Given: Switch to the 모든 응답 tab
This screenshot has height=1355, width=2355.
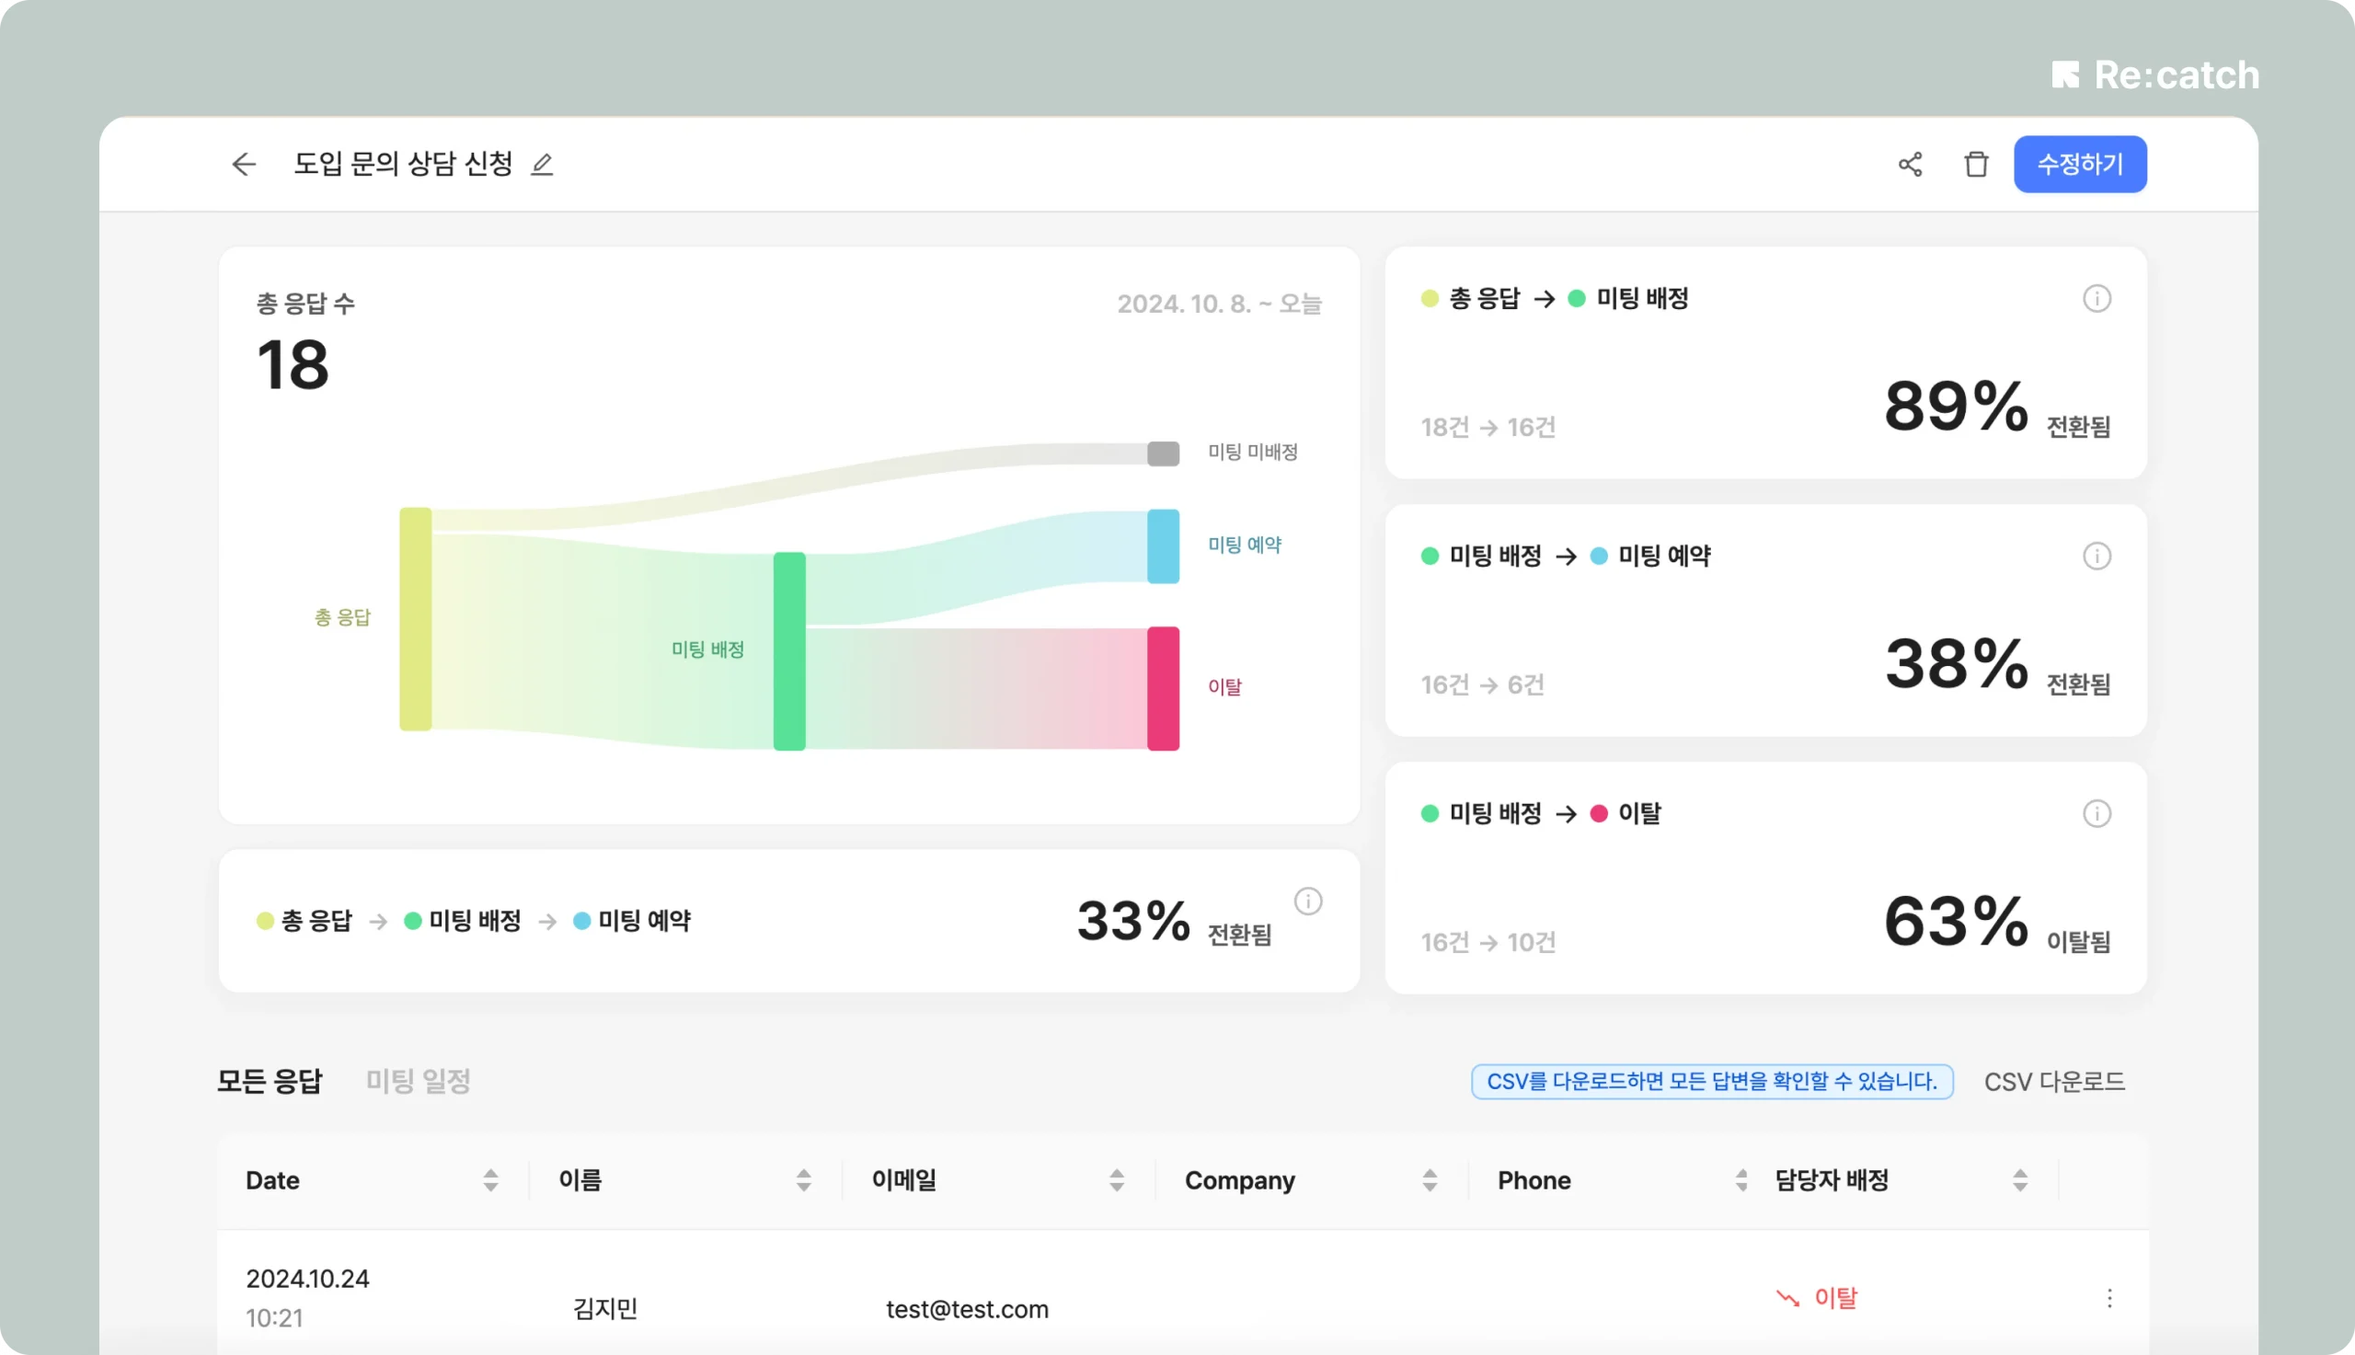Looking at the screenshot, I should (270, 1082).
